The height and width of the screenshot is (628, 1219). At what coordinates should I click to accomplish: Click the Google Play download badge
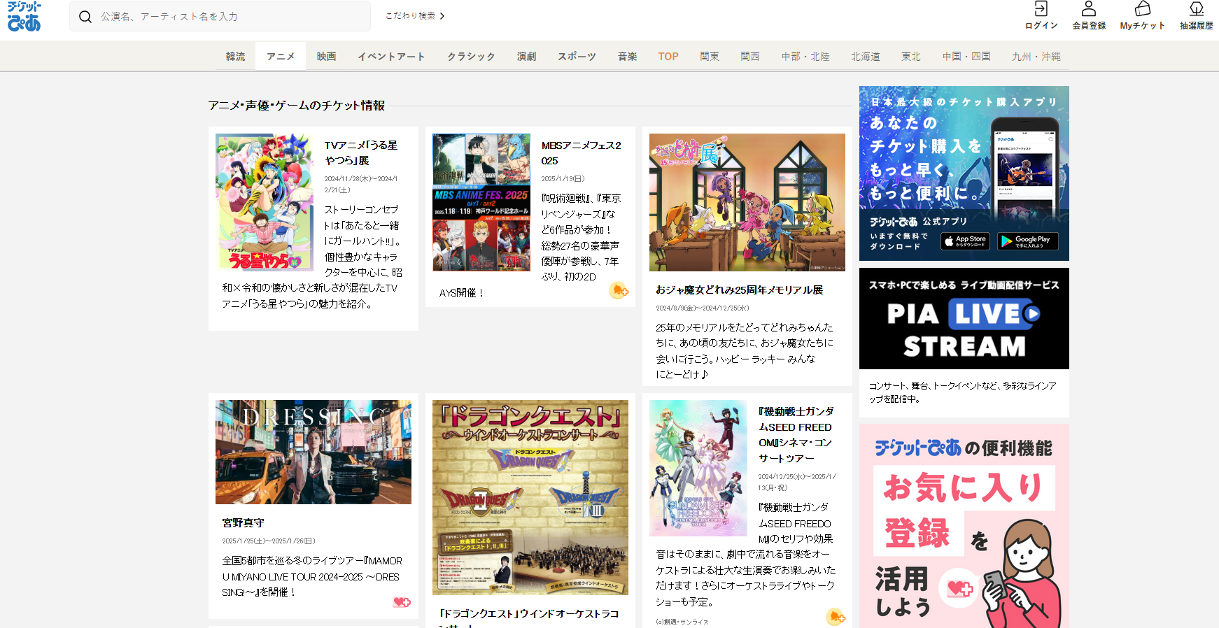tap(1028, 241)
